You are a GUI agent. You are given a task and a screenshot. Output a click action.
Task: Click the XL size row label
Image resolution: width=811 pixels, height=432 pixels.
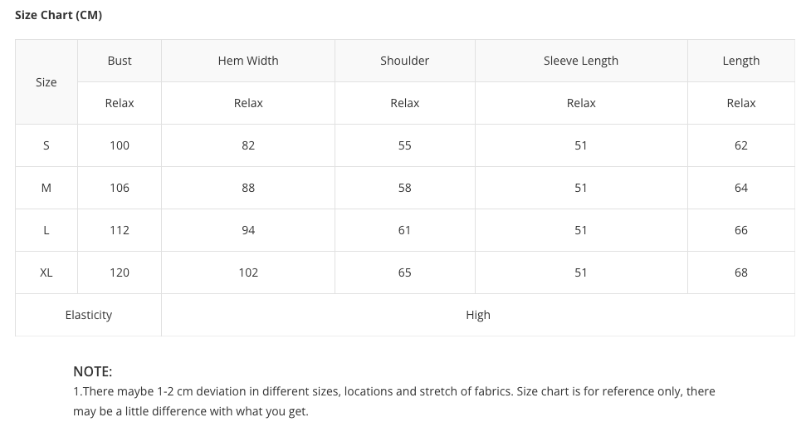click(46, 272)
